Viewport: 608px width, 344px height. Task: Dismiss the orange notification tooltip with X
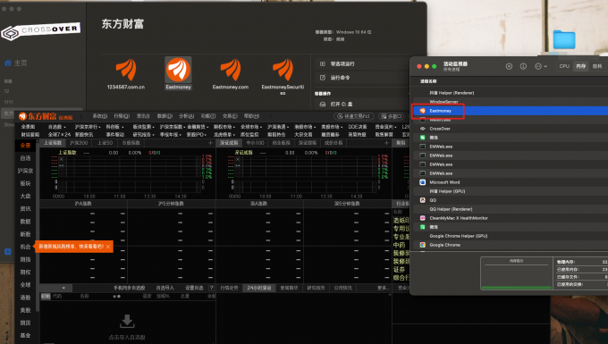(x=108, y=247)
